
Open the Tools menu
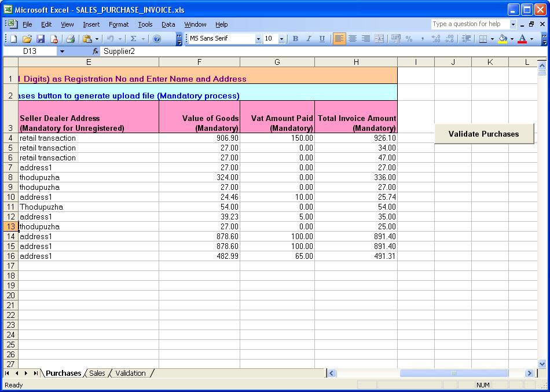click(145, 24)
